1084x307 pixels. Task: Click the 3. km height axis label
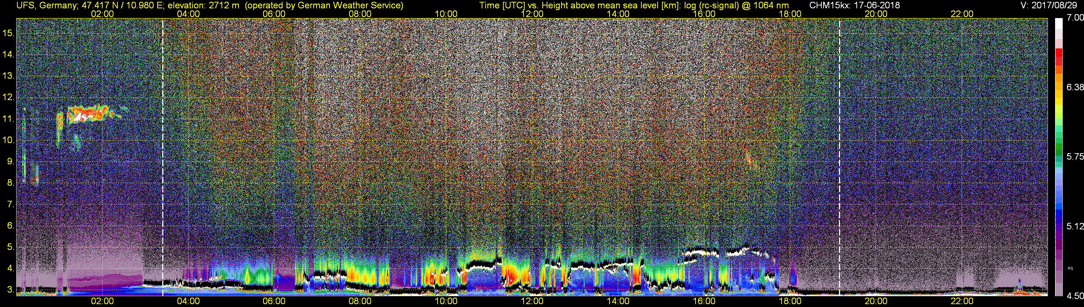[10, 289]
